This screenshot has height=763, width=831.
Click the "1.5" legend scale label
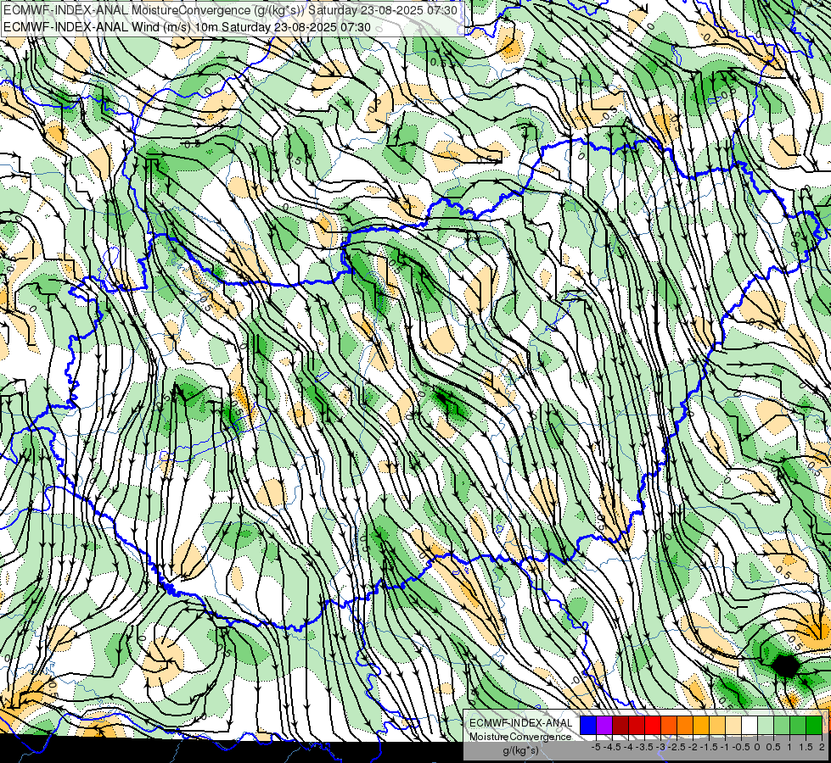(x=806, y=747)
